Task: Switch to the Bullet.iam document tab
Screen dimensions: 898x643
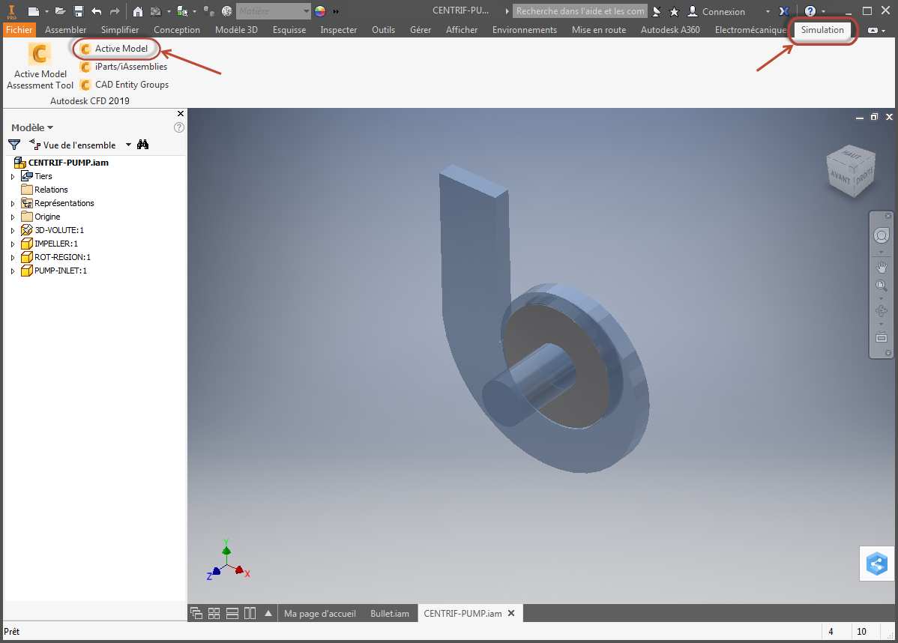Action: [390, 613]
